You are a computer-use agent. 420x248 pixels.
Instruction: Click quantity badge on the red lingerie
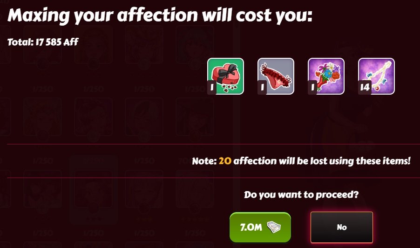(x=262, y=87)
